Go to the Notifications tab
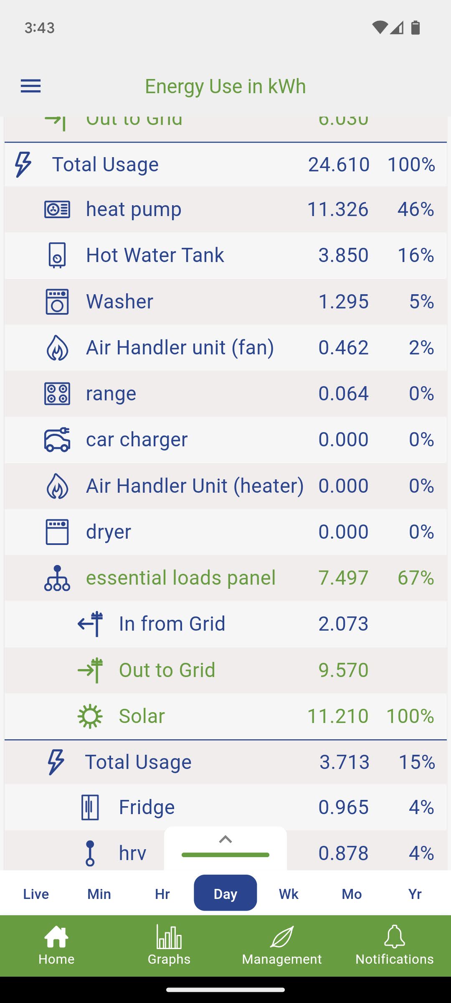 point(395,945)
